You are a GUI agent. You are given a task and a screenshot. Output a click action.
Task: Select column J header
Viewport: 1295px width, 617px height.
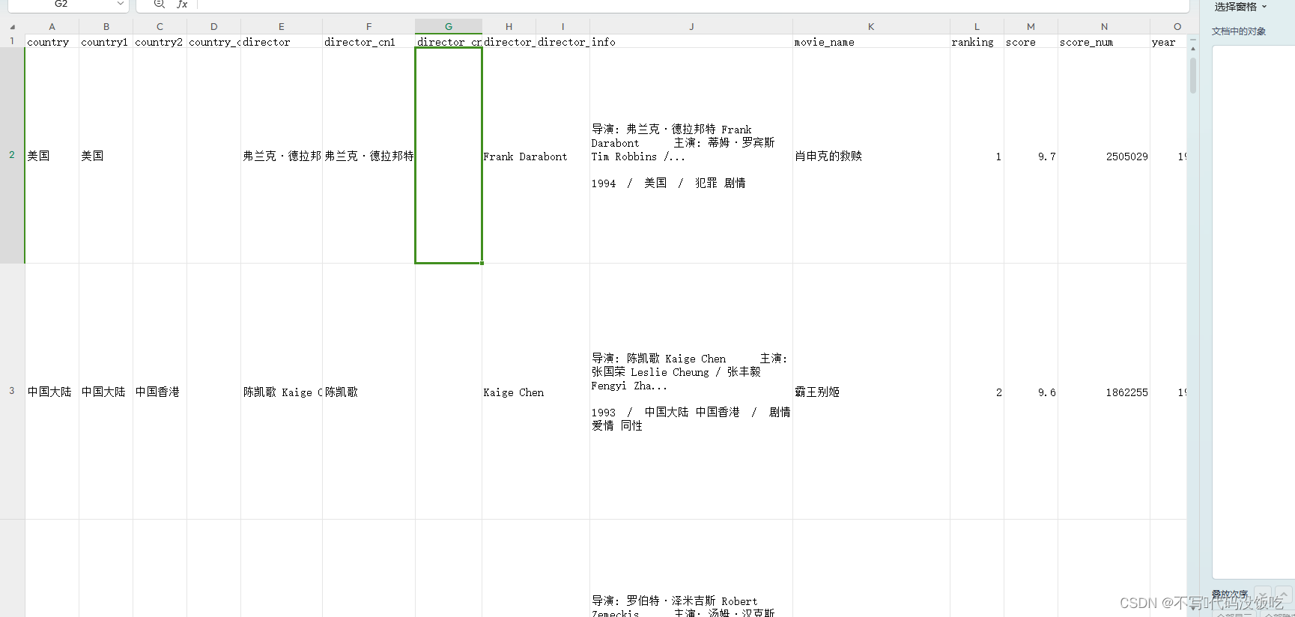(x=691, y=26)
